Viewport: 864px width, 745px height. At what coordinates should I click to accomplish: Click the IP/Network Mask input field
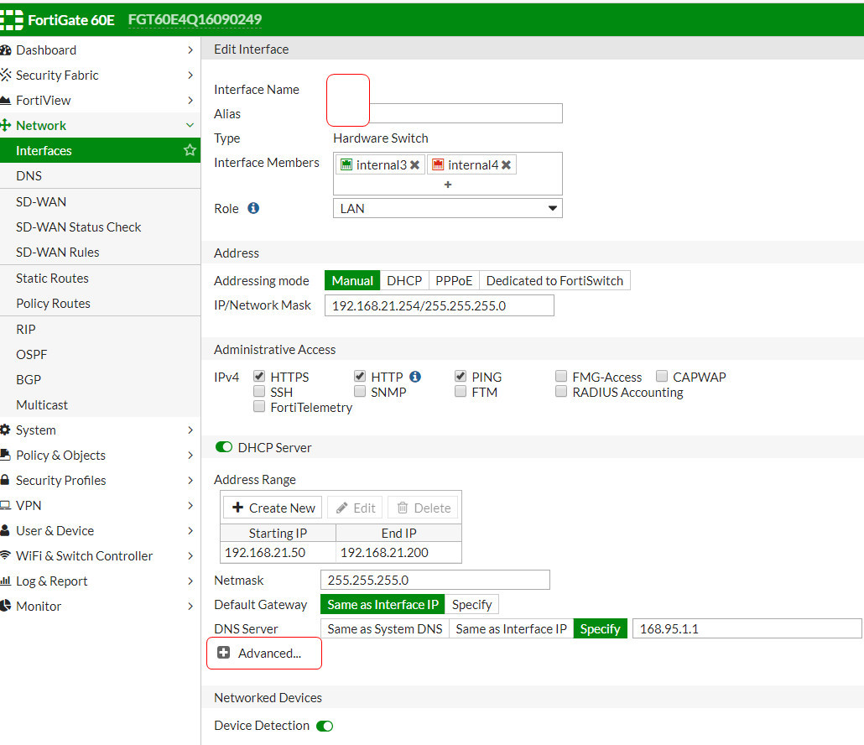click(x=439, y=305)
